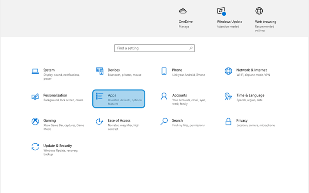Click the Web browsing label text

(265, 22)
